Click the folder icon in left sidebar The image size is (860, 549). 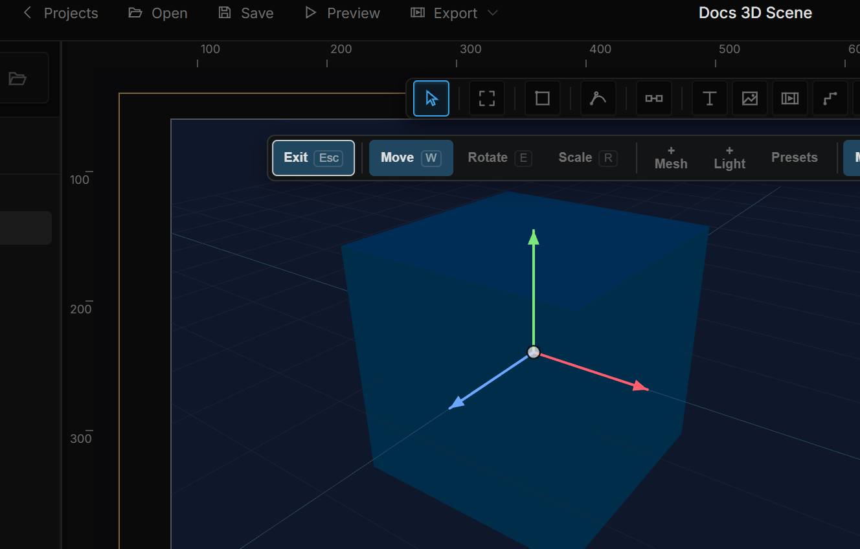point(17,78)
